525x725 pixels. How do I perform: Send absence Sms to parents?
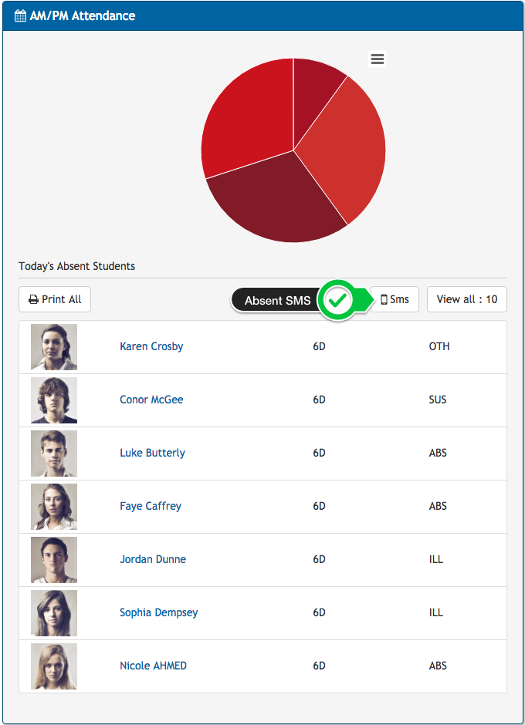click(395, 299)
